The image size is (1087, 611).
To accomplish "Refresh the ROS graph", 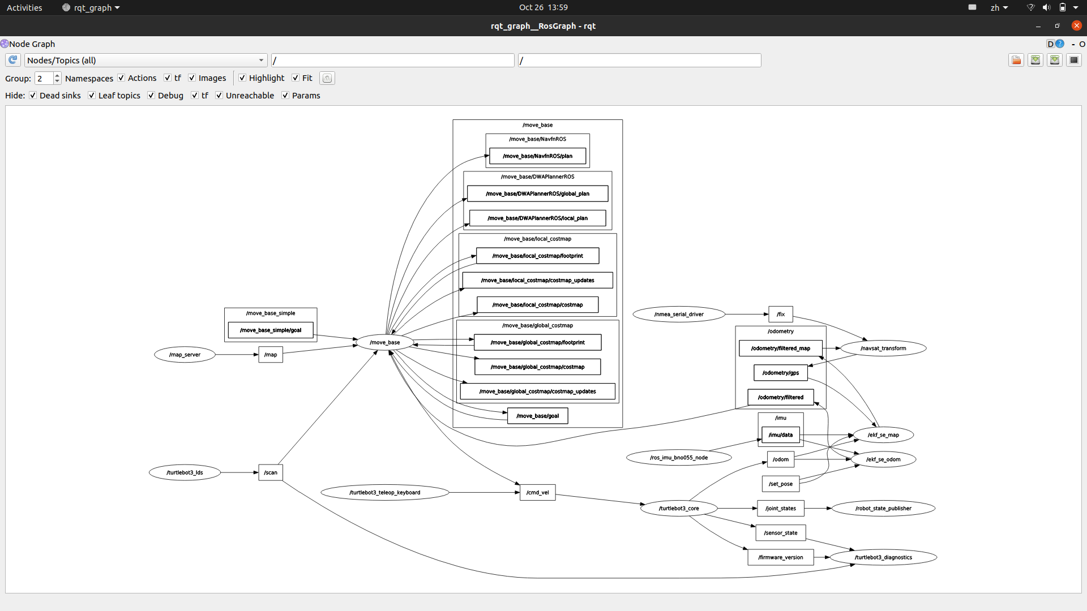I will tap(13, 60).
